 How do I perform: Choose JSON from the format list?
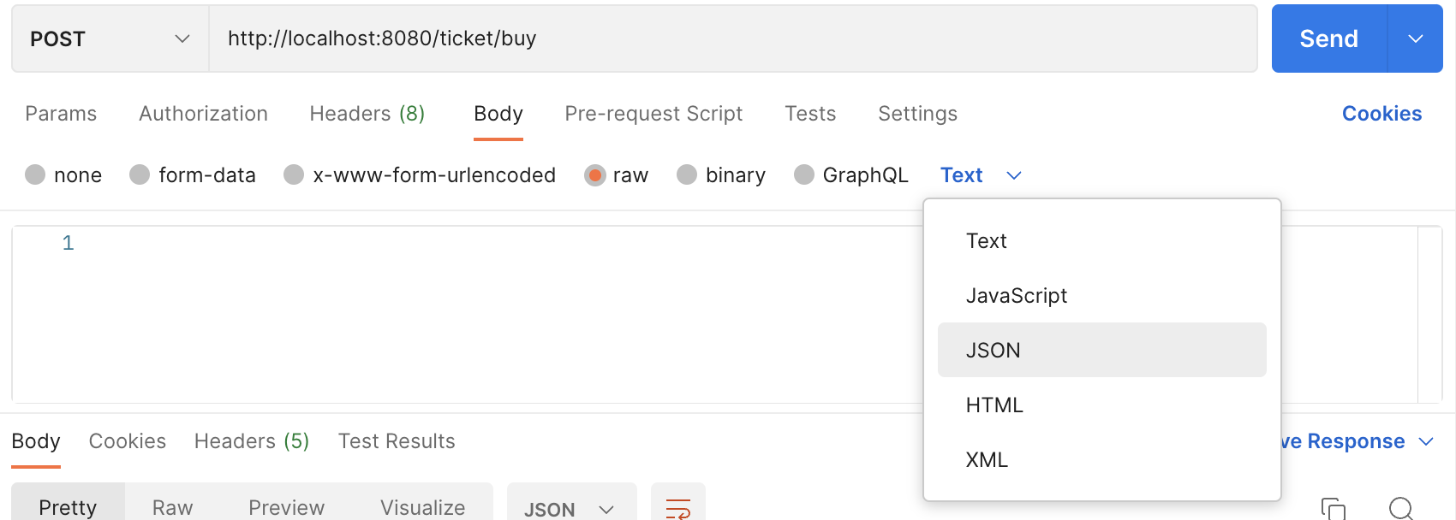pos(994,350)
